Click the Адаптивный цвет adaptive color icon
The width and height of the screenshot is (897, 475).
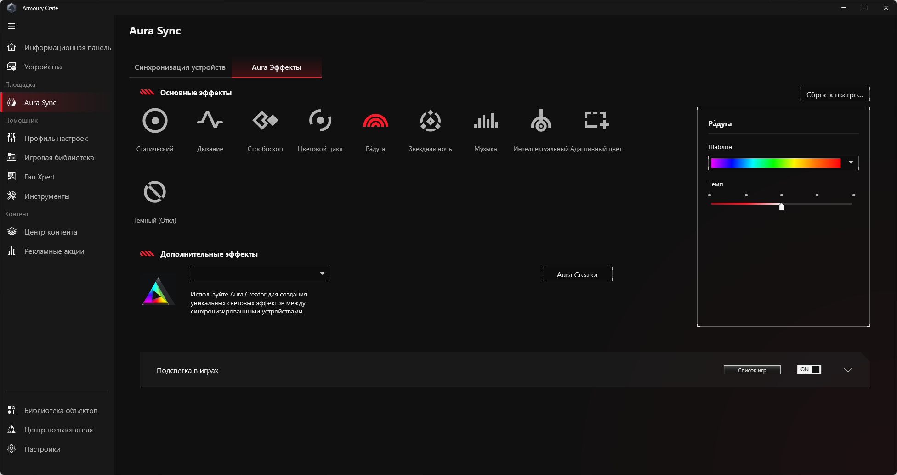tap(596, 120)
